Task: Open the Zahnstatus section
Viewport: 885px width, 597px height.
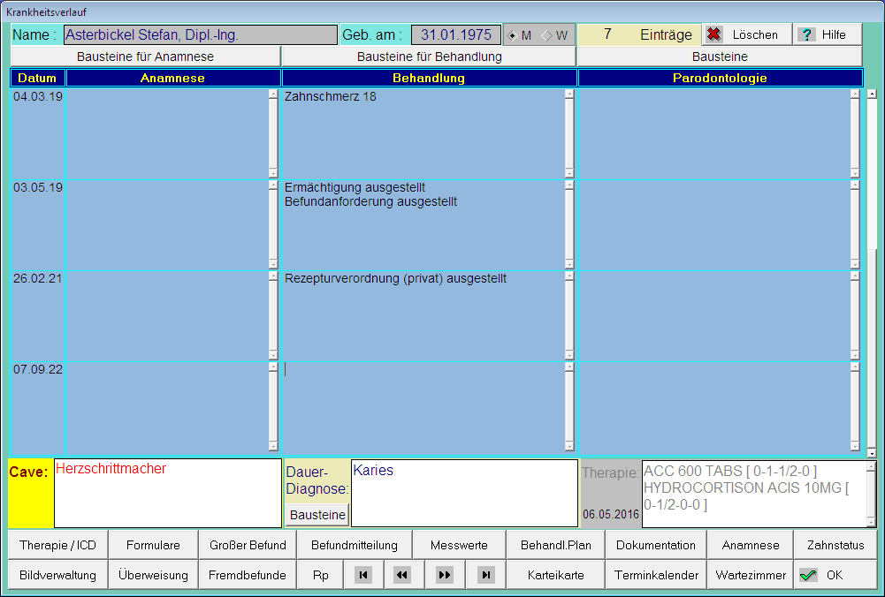Action: [835, 545]
